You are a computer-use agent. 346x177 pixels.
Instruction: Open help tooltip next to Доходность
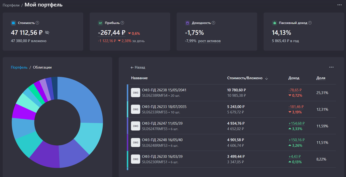213,23
